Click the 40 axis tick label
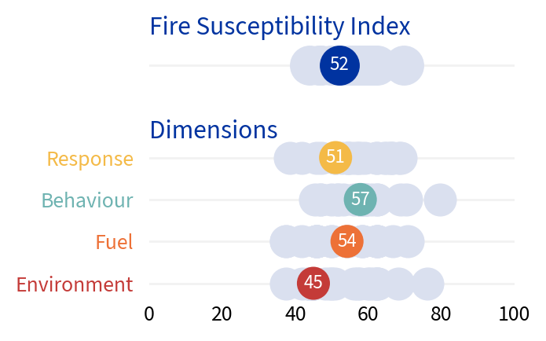 295,314
